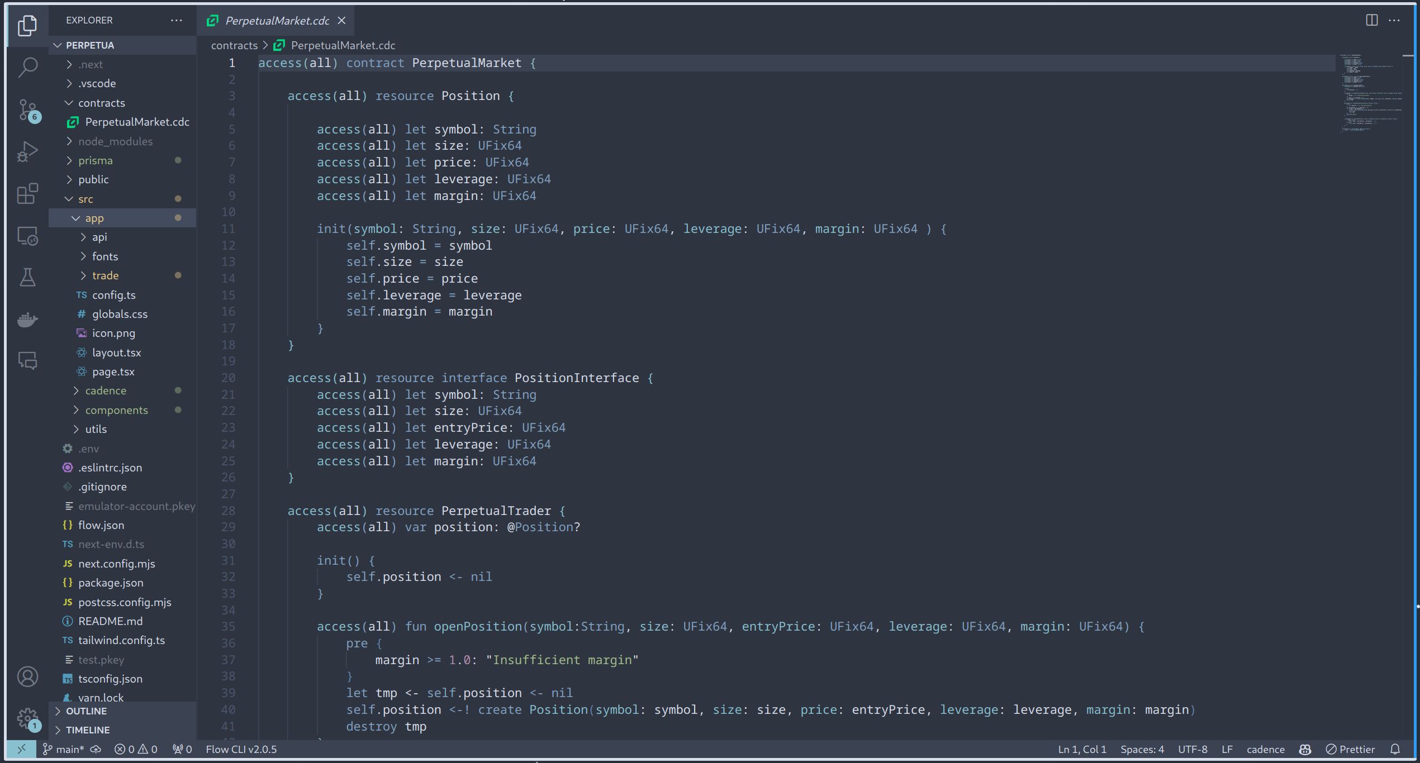Click the ports forwarded indicator
Screen dimensions: 1420x763
(x=182, y=749)
